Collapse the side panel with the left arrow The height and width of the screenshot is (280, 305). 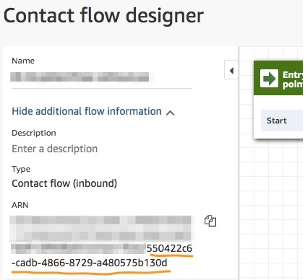click(x=231, y=71)
